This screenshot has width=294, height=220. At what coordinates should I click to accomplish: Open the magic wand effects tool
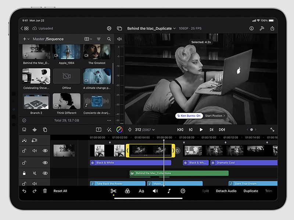(109, 130)
